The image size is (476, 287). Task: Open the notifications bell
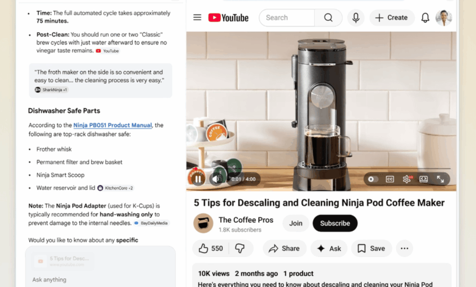tap(425, 18)
